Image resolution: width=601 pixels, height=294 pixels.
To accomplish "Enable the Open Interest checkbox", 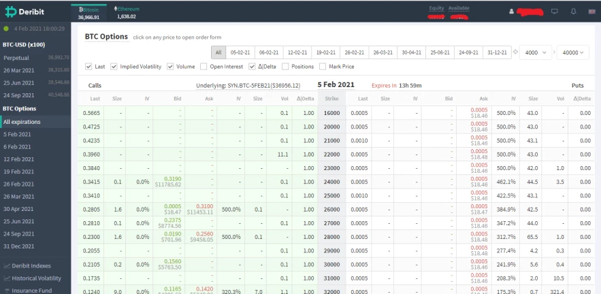I will 204,66.
